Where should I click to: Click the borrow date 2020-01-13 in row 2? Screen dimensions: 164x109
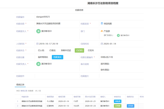pos(64,106)
